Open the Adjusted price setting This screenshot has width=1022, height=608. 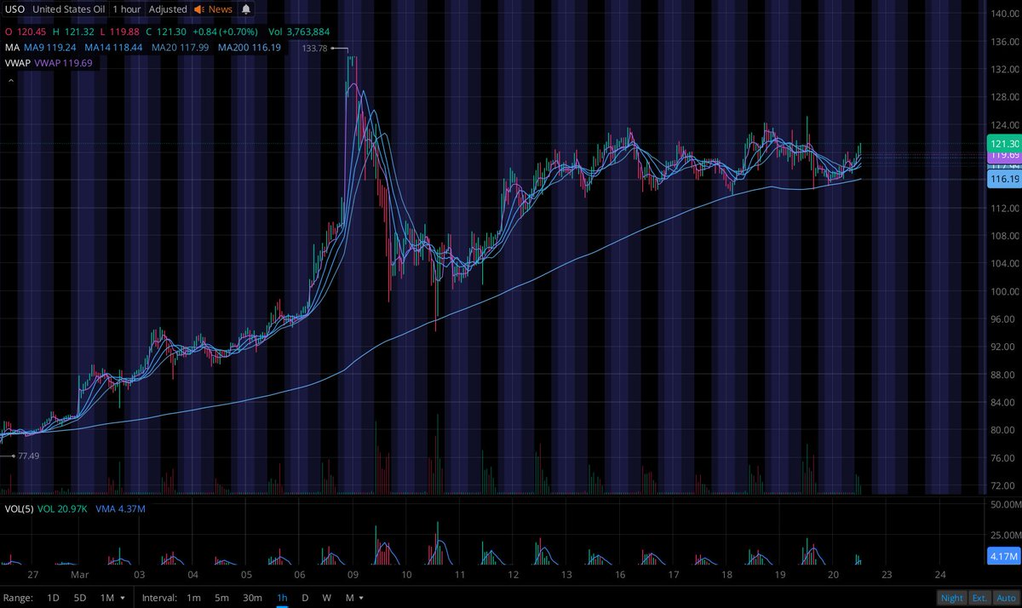pos(167,9)
